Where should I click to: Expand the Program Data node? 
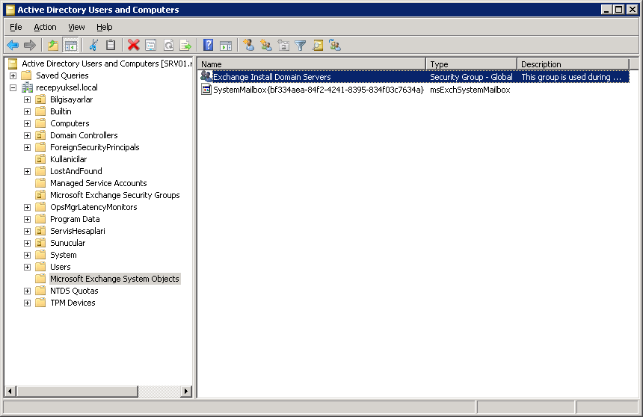(27, 220)
